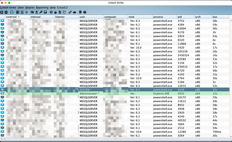Collapse pane with bottom-left up arrow
Screen dimensions: 232x142
[2, 139]
